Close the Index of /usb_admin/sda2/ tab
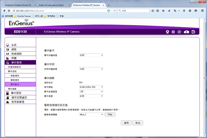The width and height of the screenshot is (207, 138). (x=69, y=5)
